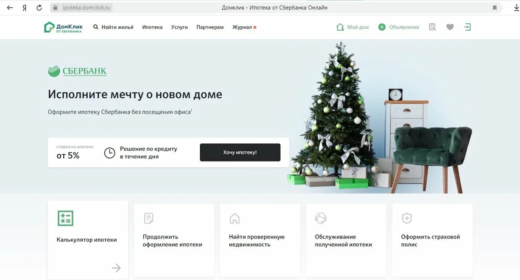Click 'Объявление' with plus icon
The width and height of the screenshot is (520, 280).
[399, 27]
